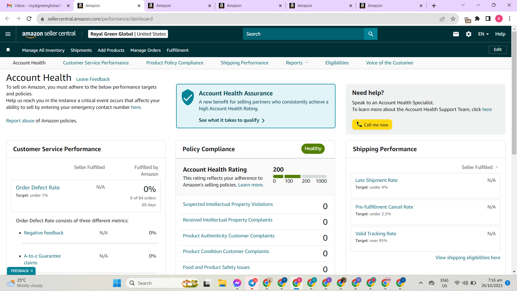Click the Seller Central search field
Screen dimensions: 517x291
(303, 34)
